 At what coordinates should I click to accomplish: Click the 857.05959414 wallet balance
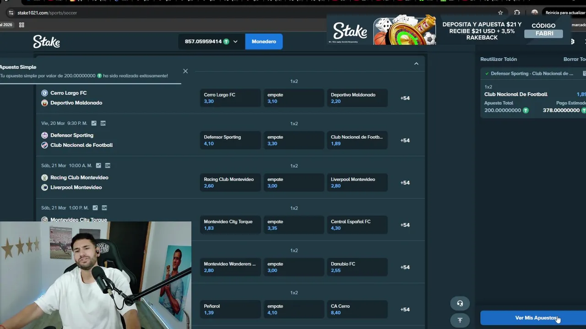click(203, 42)
